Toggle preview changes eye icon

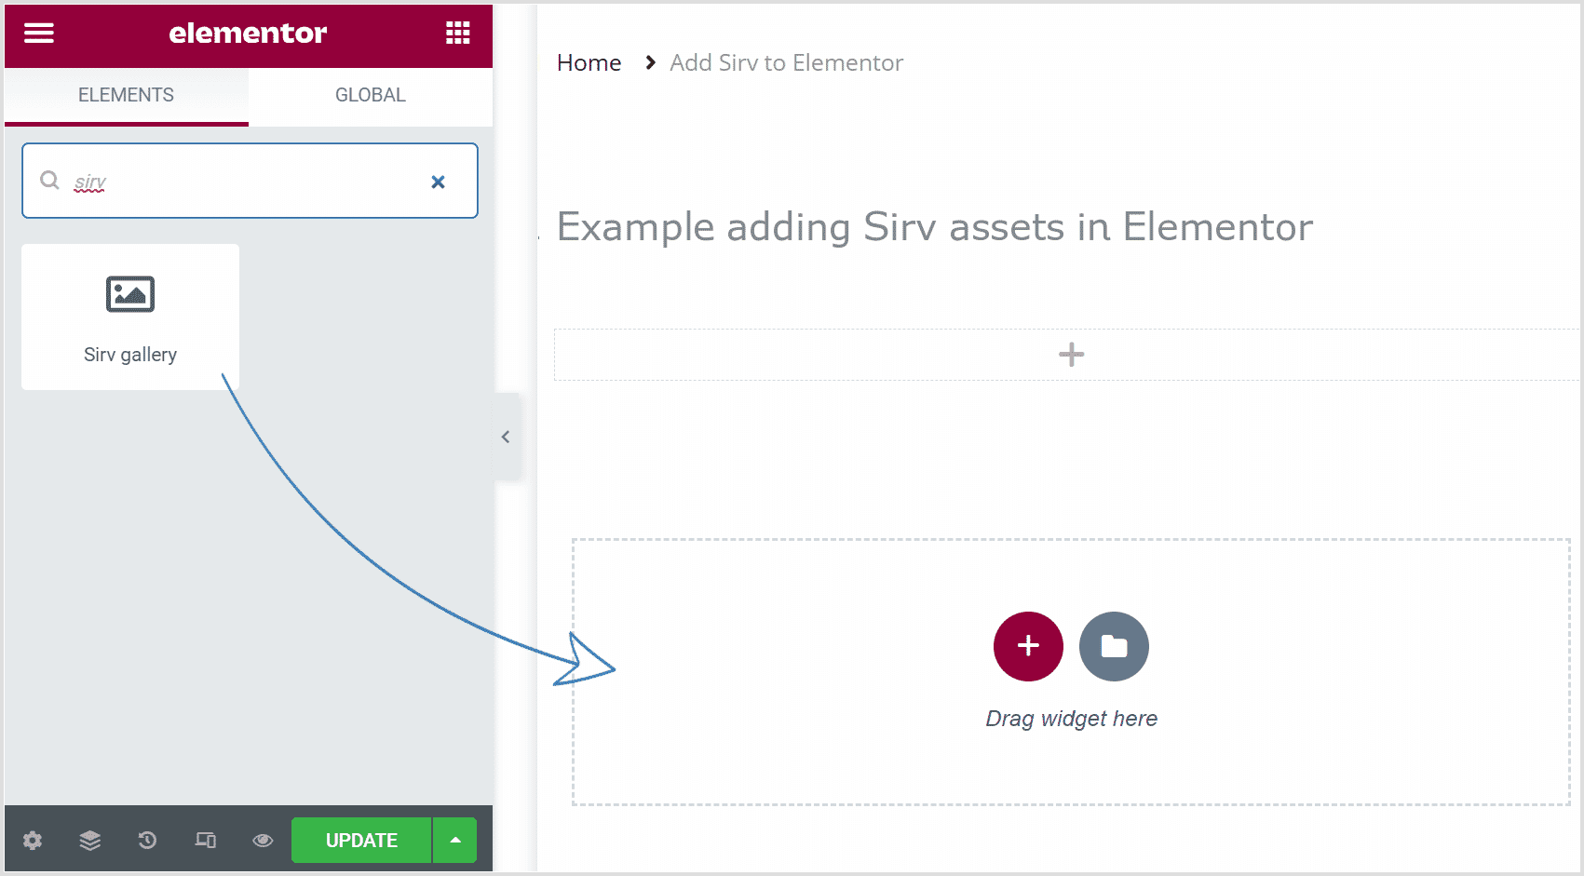263,841
